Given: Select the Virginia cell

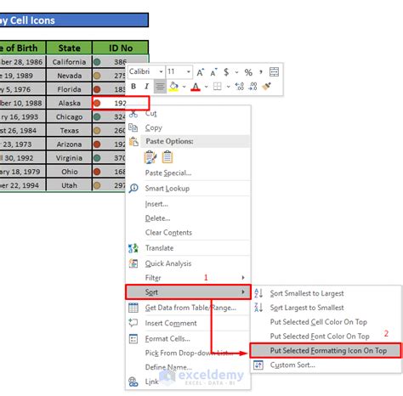Looking at the screenshot, I should [69, 158].
